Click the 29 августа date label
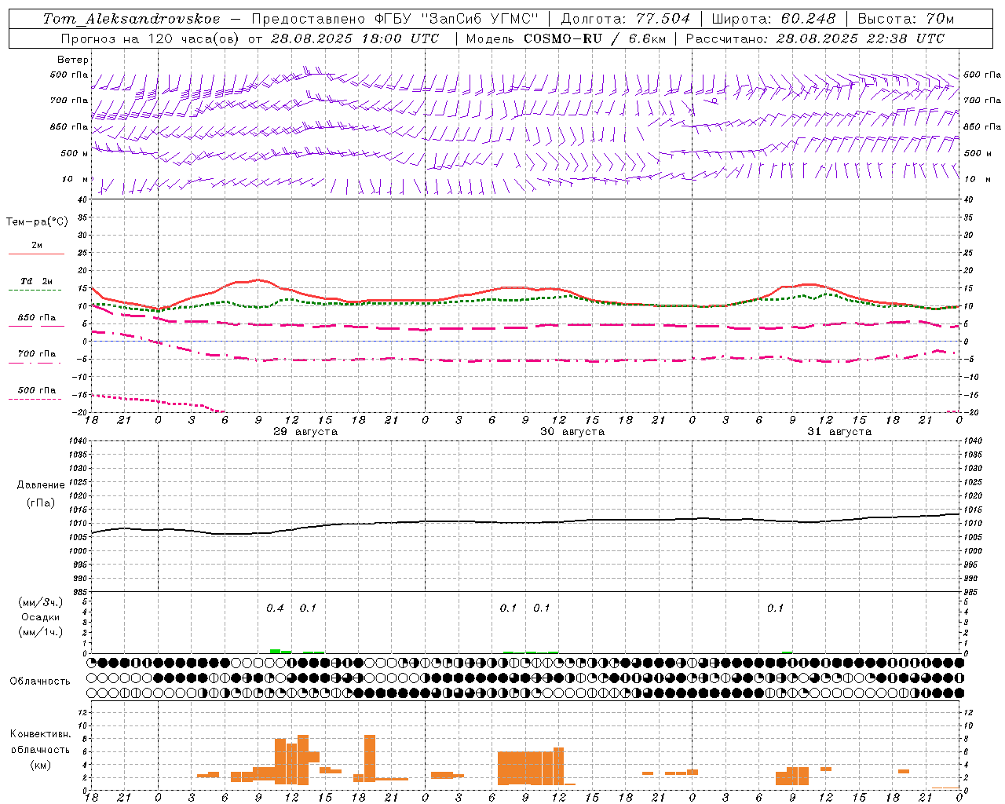Viewport: 1005px width, 804px height. click(x=305, y=432)
